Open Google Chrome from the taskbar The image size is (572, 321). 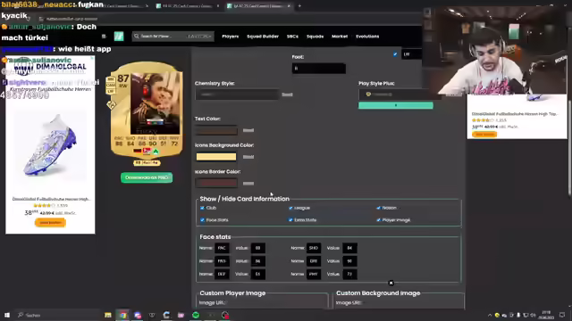click(123, 315)
